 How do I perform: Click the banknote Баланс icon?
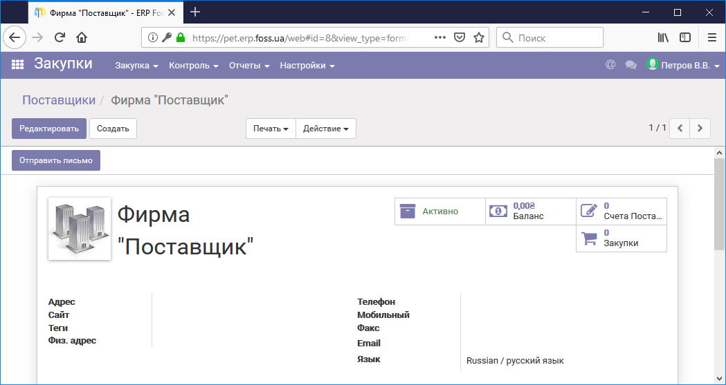click(x=498, y=212)
